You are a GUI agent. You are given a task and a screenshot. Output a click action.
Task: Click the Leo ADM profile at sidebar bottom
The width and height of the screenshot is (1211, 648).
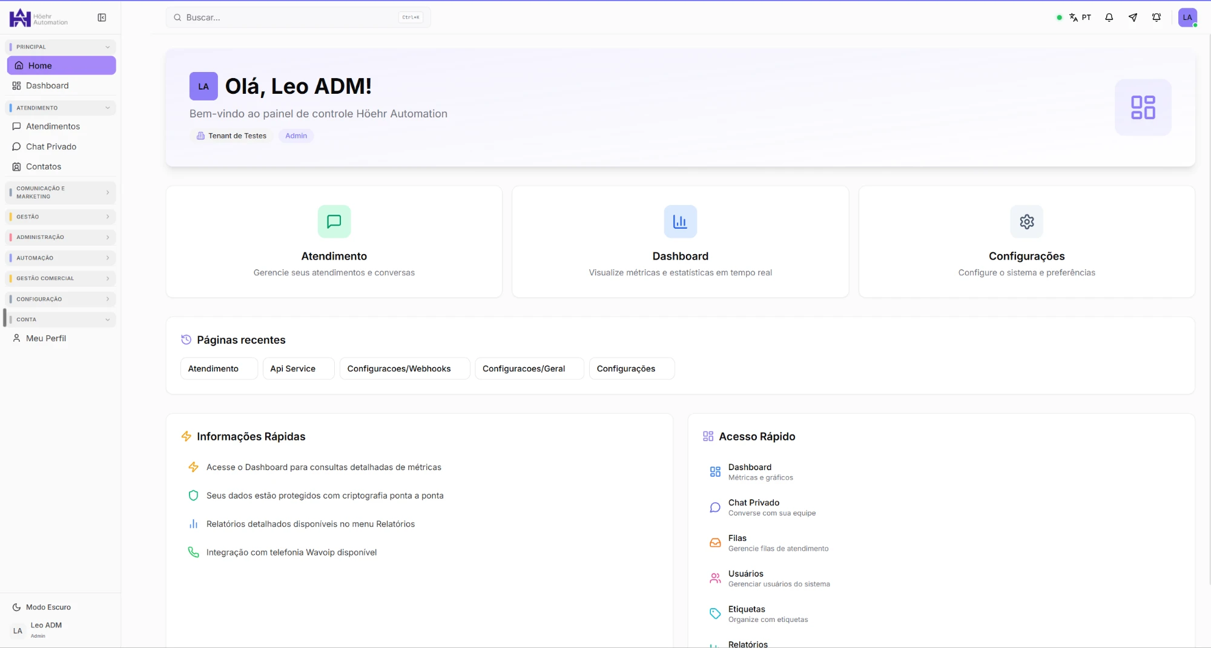pos(61,630)
